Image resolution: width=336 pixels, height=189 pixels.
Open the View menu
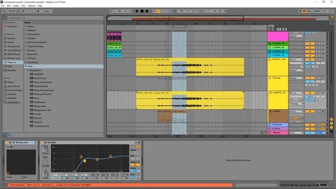coord(23,6)
